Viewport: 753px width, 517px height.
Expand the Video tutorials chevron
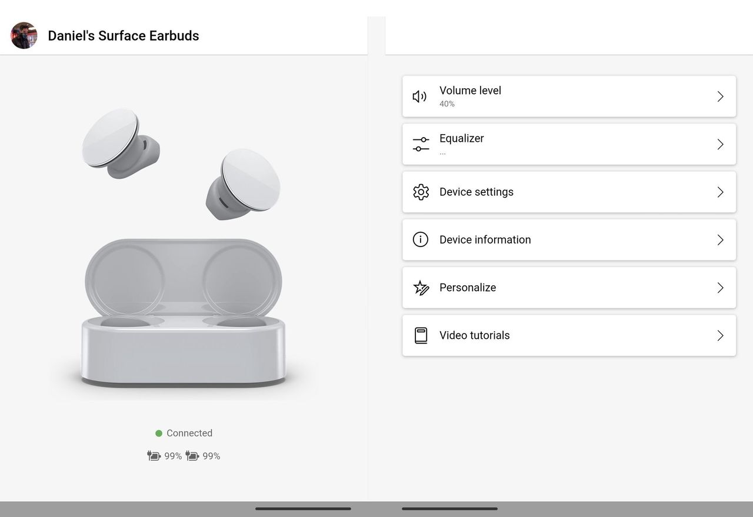tap(720, 335)
